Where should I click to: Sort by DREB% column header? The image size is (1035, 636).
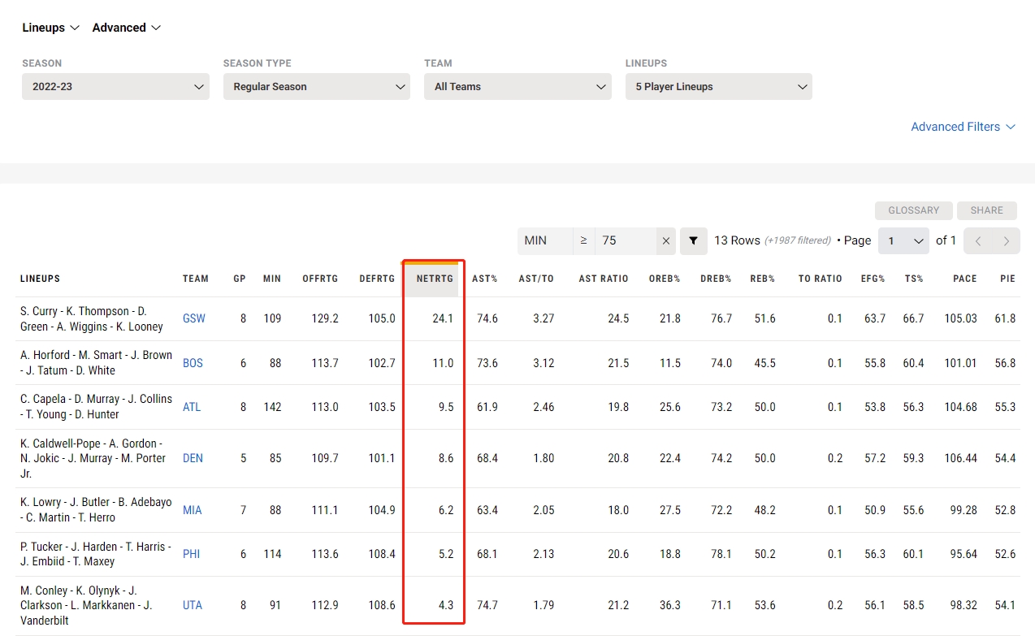(x=717, y=279)
